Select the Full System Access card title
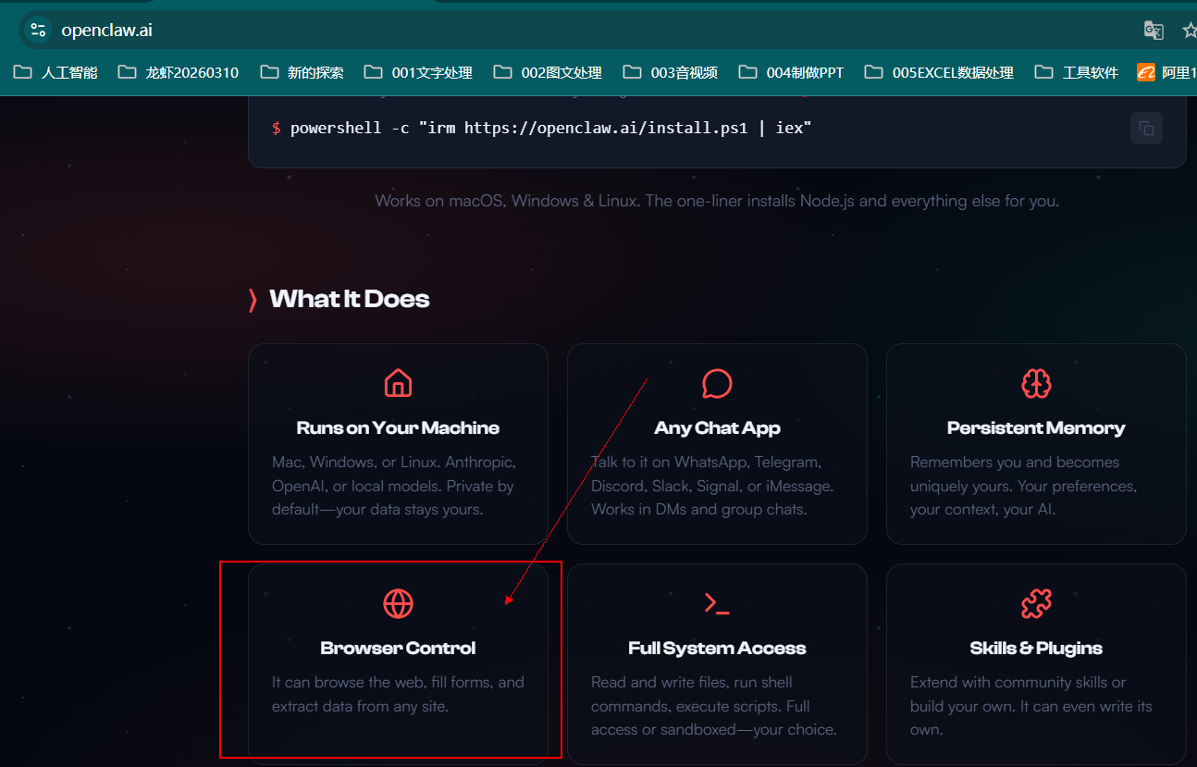Screen dimensions: 1197x767 717,648
